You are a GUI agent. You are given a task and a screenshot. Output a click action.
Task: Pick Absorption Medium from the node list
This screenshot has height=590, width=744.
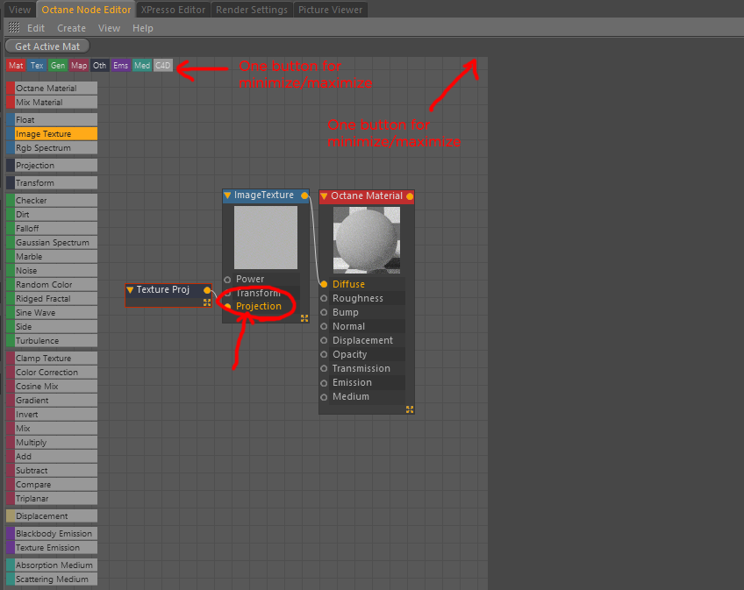pyautogui.click(x=52, y=565)
